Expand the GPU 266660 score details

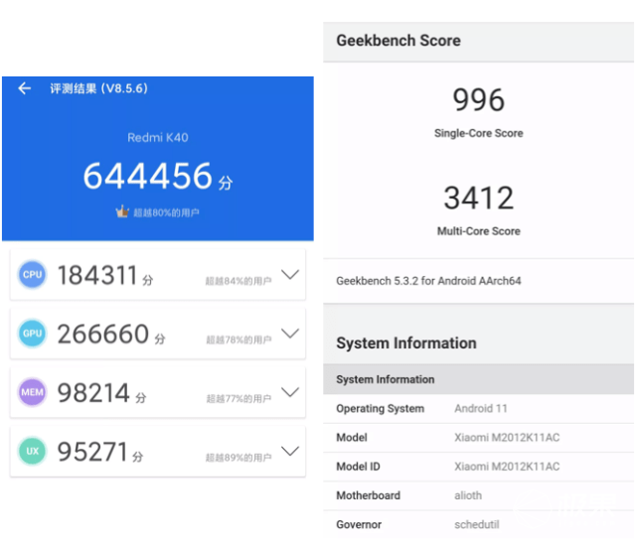click(x=290, y=333)
